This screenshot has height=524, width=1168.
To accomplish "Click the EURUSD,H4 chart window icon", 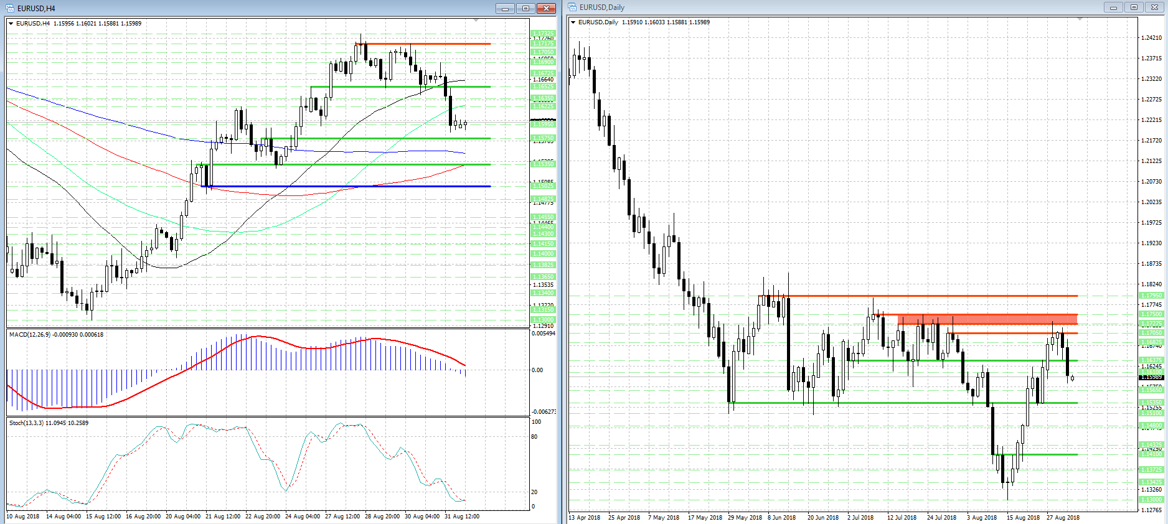I will pos(10,8).
